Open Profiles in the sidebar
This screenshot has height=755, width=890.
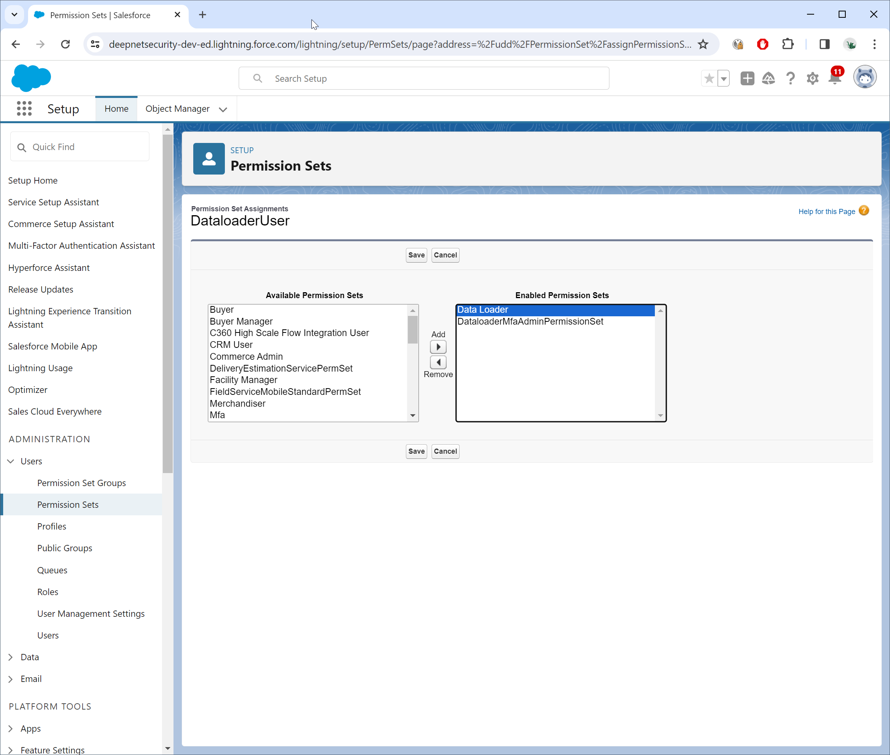51,526
